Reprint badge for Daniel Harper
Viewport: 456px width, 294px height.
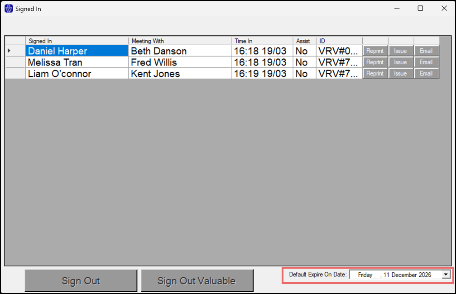(x=375, y=51)
